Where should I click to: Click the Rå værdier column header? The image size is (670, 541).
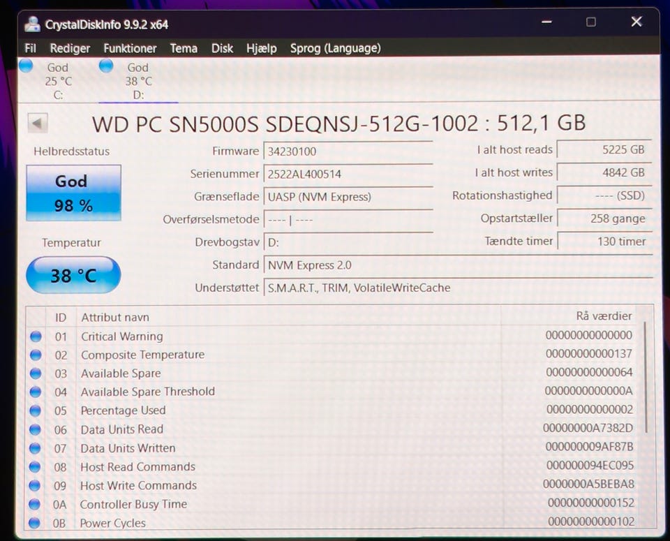coord(603,316)
